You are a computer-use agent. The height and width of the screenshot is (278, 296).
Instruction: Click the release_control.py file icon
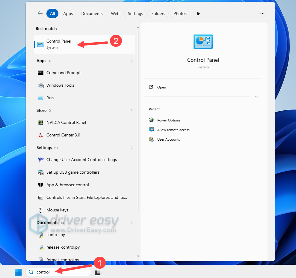[x=41, y=247]
